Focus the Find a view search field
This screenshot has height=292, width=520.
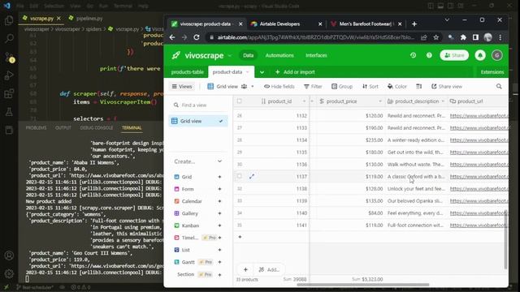(198, 105)
